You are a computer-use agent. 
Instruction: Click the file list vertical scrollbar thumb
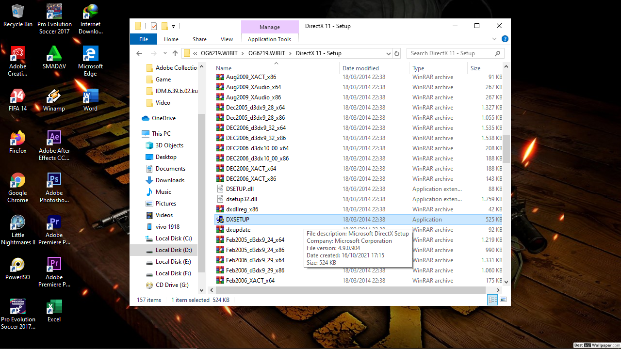click(506, 148)
